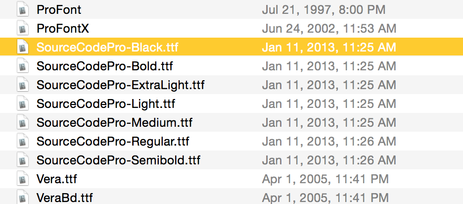Click the SourceCodePro-Bold.ttf file name
This screenshot has height=204, width=463.
tap(104, 66)
